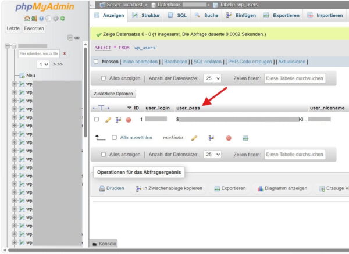Open the Importieren tab
This screenshot has height=254, width=349.
click(325, 15)
